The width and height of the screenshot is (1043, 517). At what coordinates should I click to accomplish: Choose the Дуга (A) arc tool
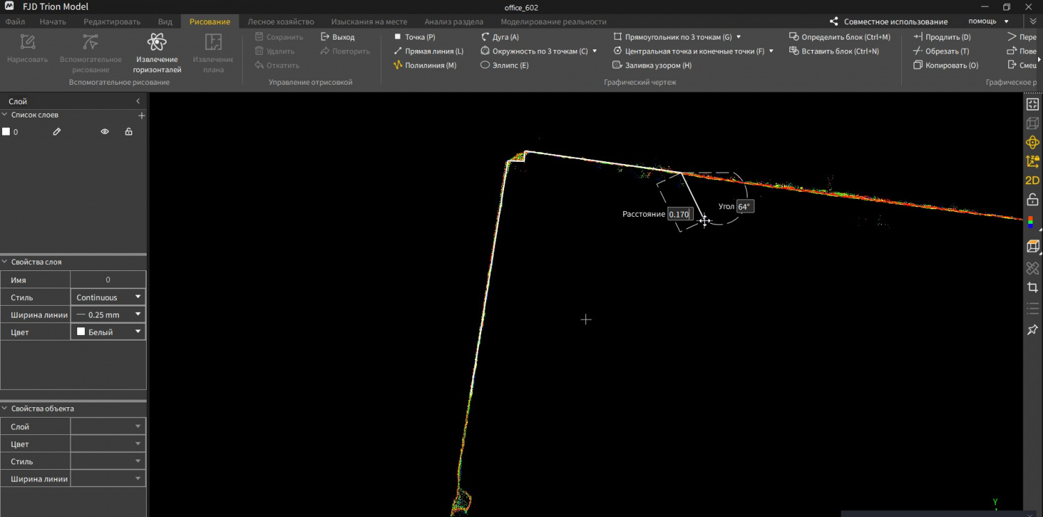pos(500,37)
